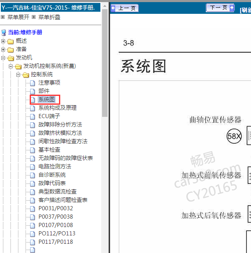Collapse the 控制系统 tree node

click(x=18, y=75)
